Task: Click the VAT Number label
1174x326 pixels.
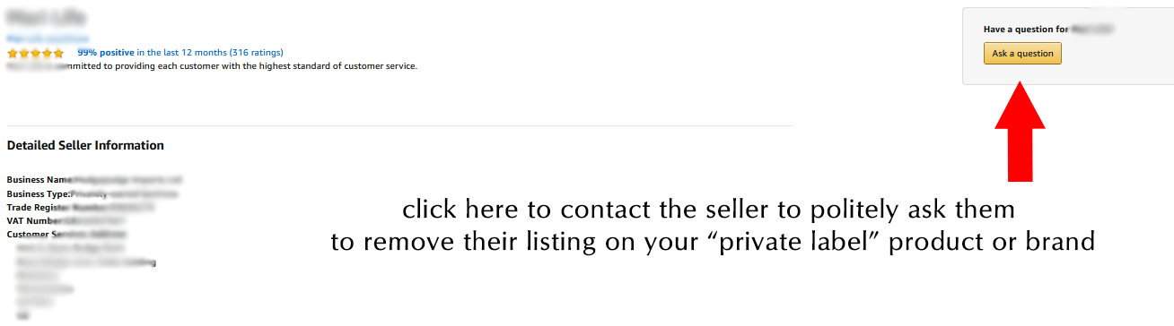Action: click(34, 220)
